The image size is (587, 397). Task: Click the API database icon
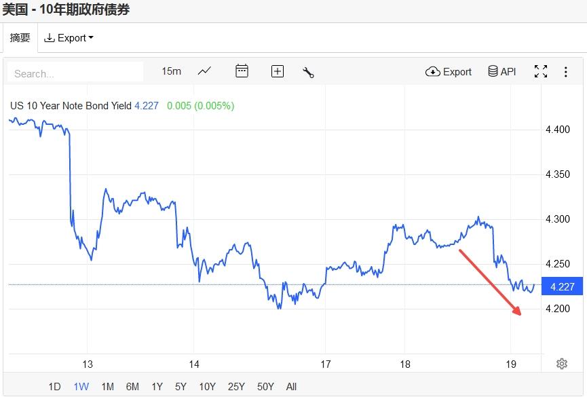502,71
